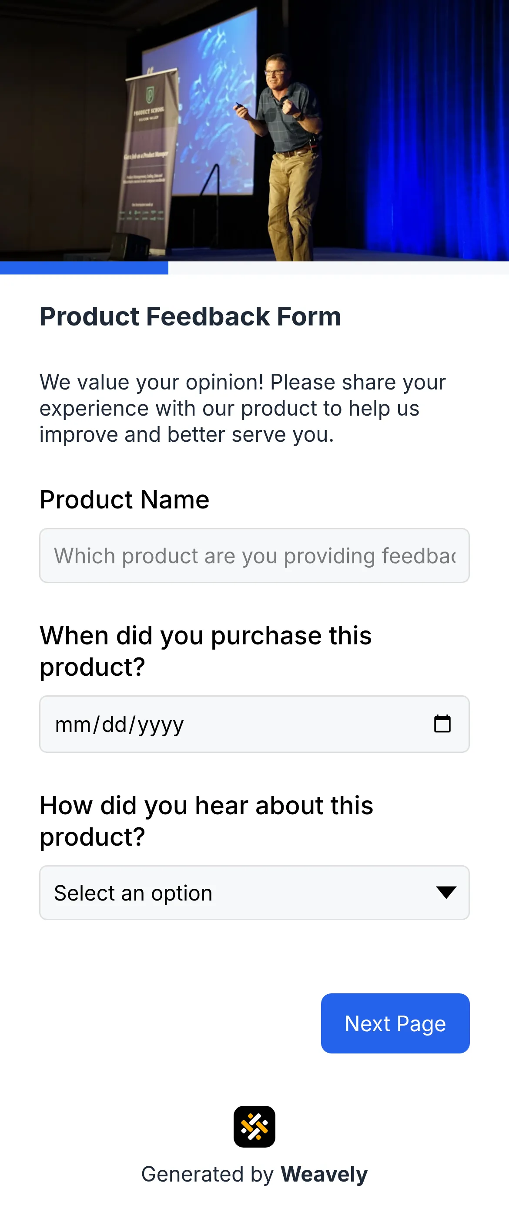Click the 'Product Feedback Form' heading
The image size is (509, 1226).
click(x=190, y=316)
